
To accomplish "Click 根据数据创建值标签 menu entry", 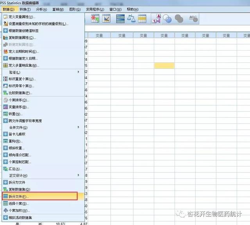I will point(43,31).
